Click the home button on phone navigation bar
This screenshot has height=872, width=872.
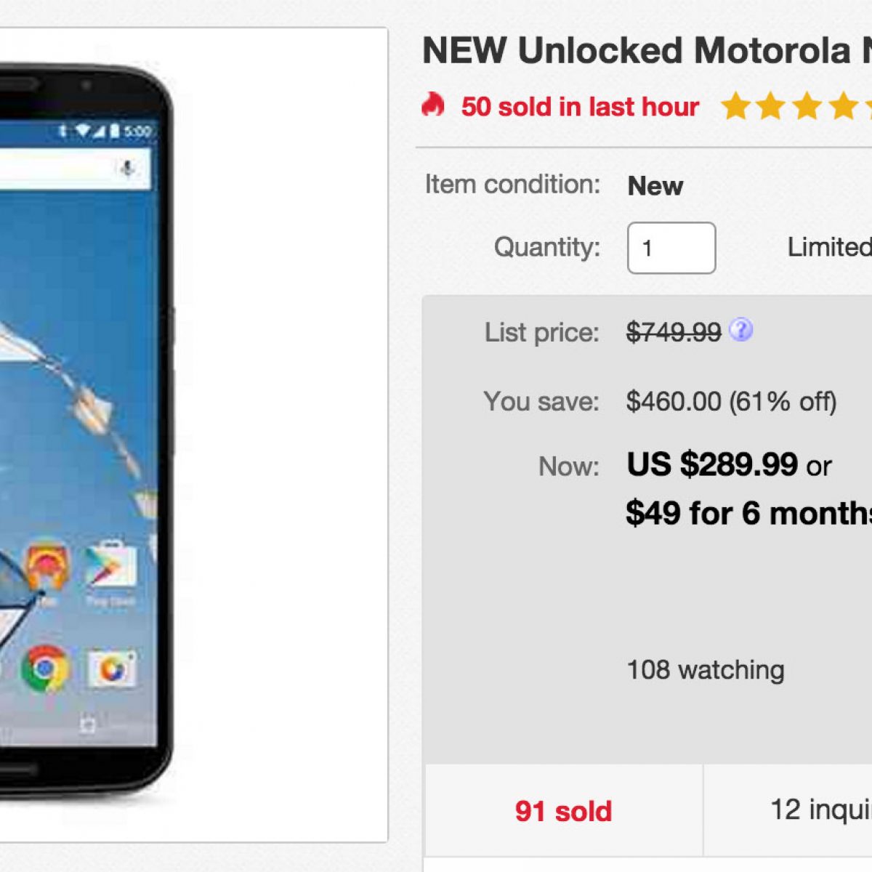(x=87, y=724)
